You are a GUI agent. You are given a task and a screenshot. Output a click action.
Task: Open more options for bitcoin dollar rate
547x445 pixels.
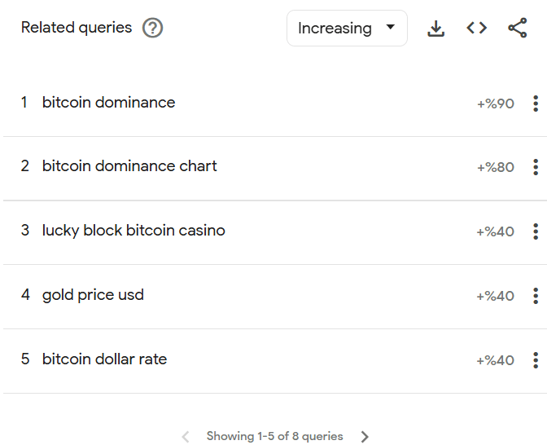pos(535,360)
